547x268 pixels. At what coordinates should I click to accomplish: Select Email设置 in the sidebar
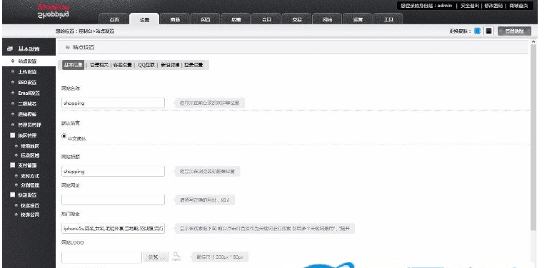(x=29, y=93)
